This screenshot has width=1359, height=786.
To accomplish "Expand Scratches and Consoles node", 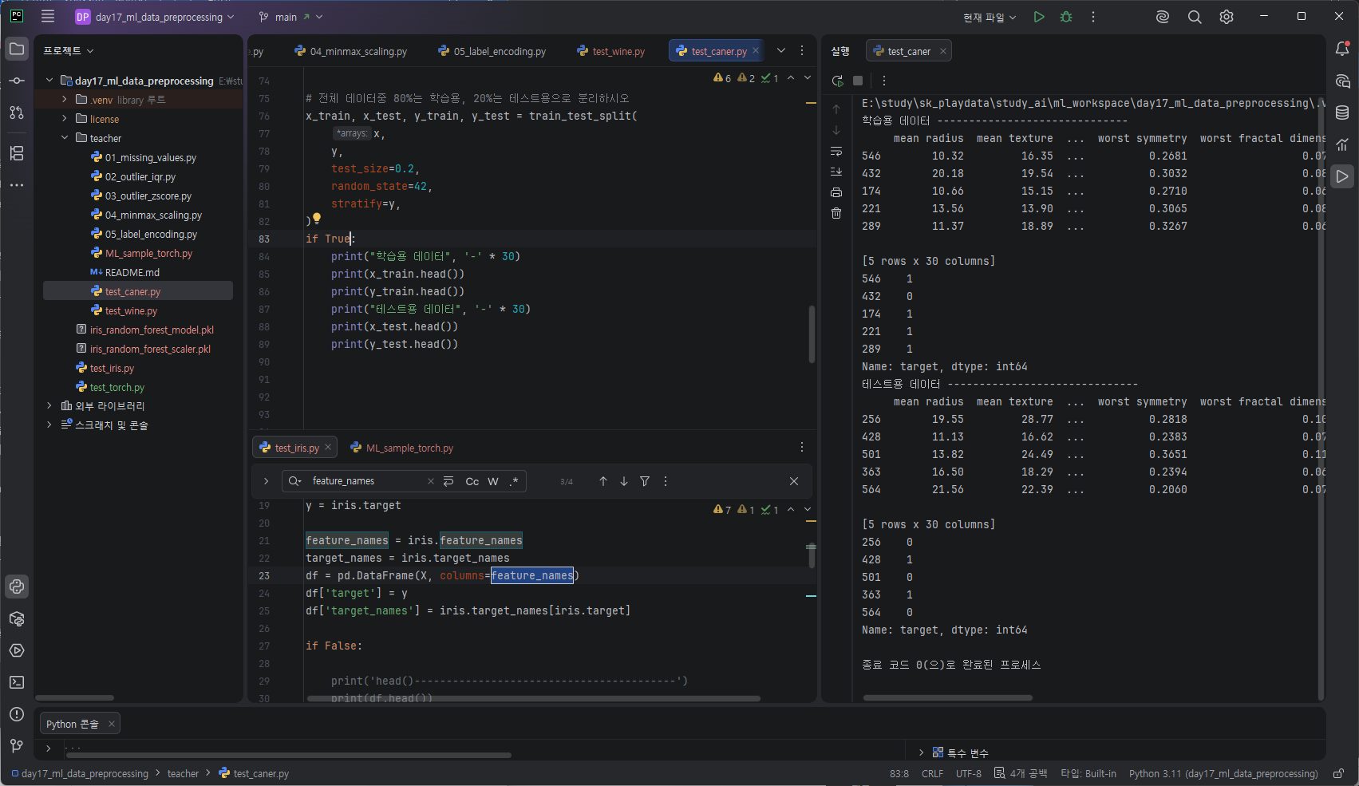I will pos(49,425).
